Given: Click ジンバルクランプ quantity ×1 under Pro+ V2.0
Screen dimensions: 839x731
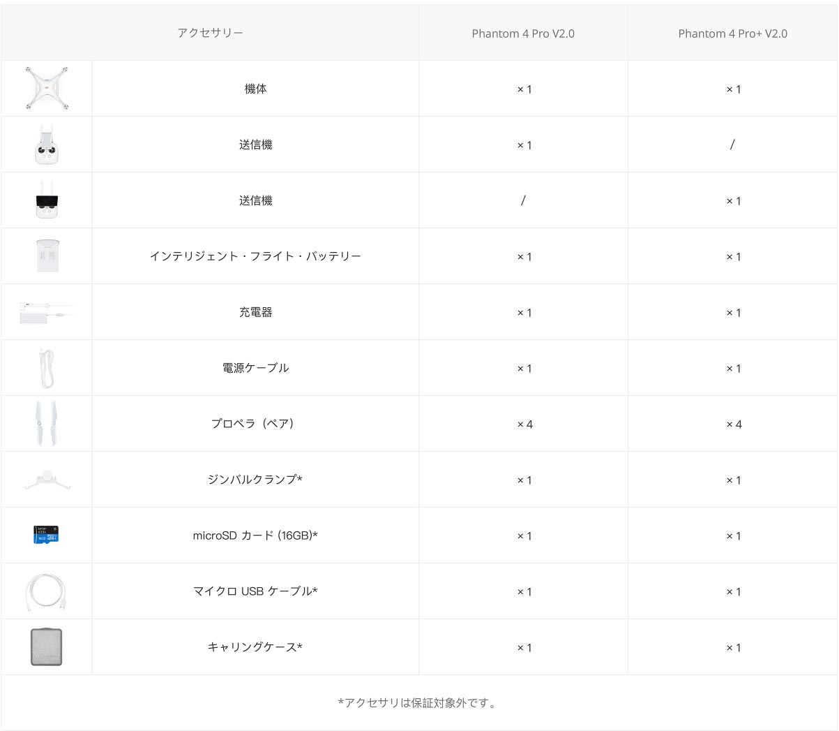Looking at the screenshot, I should (x=733, y=480).
